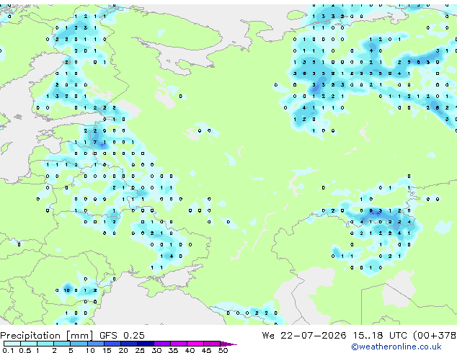The image size is (457, 353).
Task: Click the legend swatch between 30 and 35
Action: [x=162, y=344]
